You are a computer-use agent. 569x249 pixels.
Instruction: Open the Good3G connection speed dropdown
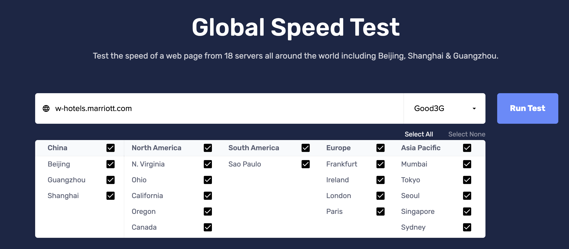444,108
